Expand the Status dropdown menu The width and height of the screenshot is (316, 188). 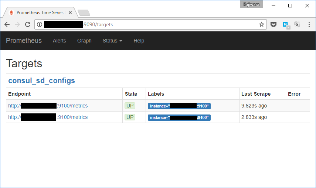(112, 41)
